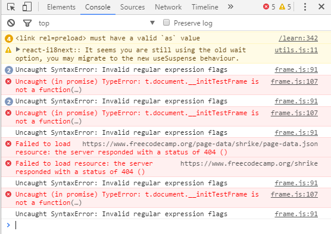This screenshot has height=234, width=331.
Task: Click the yellow warning count icon
Action: pyautogui.click(x=282, y=7)
